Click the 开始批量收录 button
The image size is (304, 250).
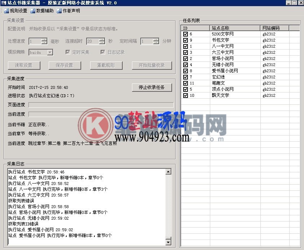pyautogui.click(x=152, y=65)
